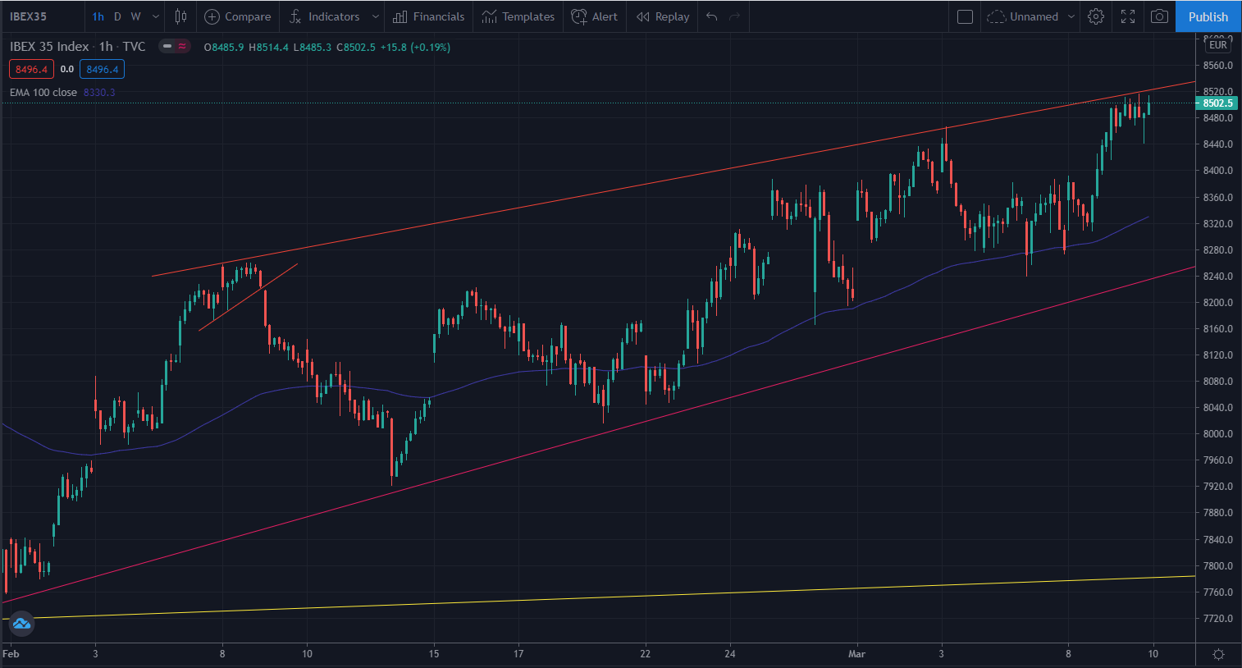This screenshot has width=1242, height=668.
Task: Click the EUR currency label
Action: 1217,45
